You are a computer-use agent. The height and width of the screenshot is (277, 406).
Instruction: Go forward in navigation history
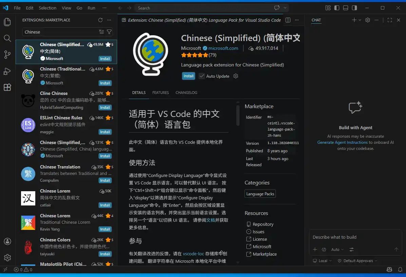[129, 8]
